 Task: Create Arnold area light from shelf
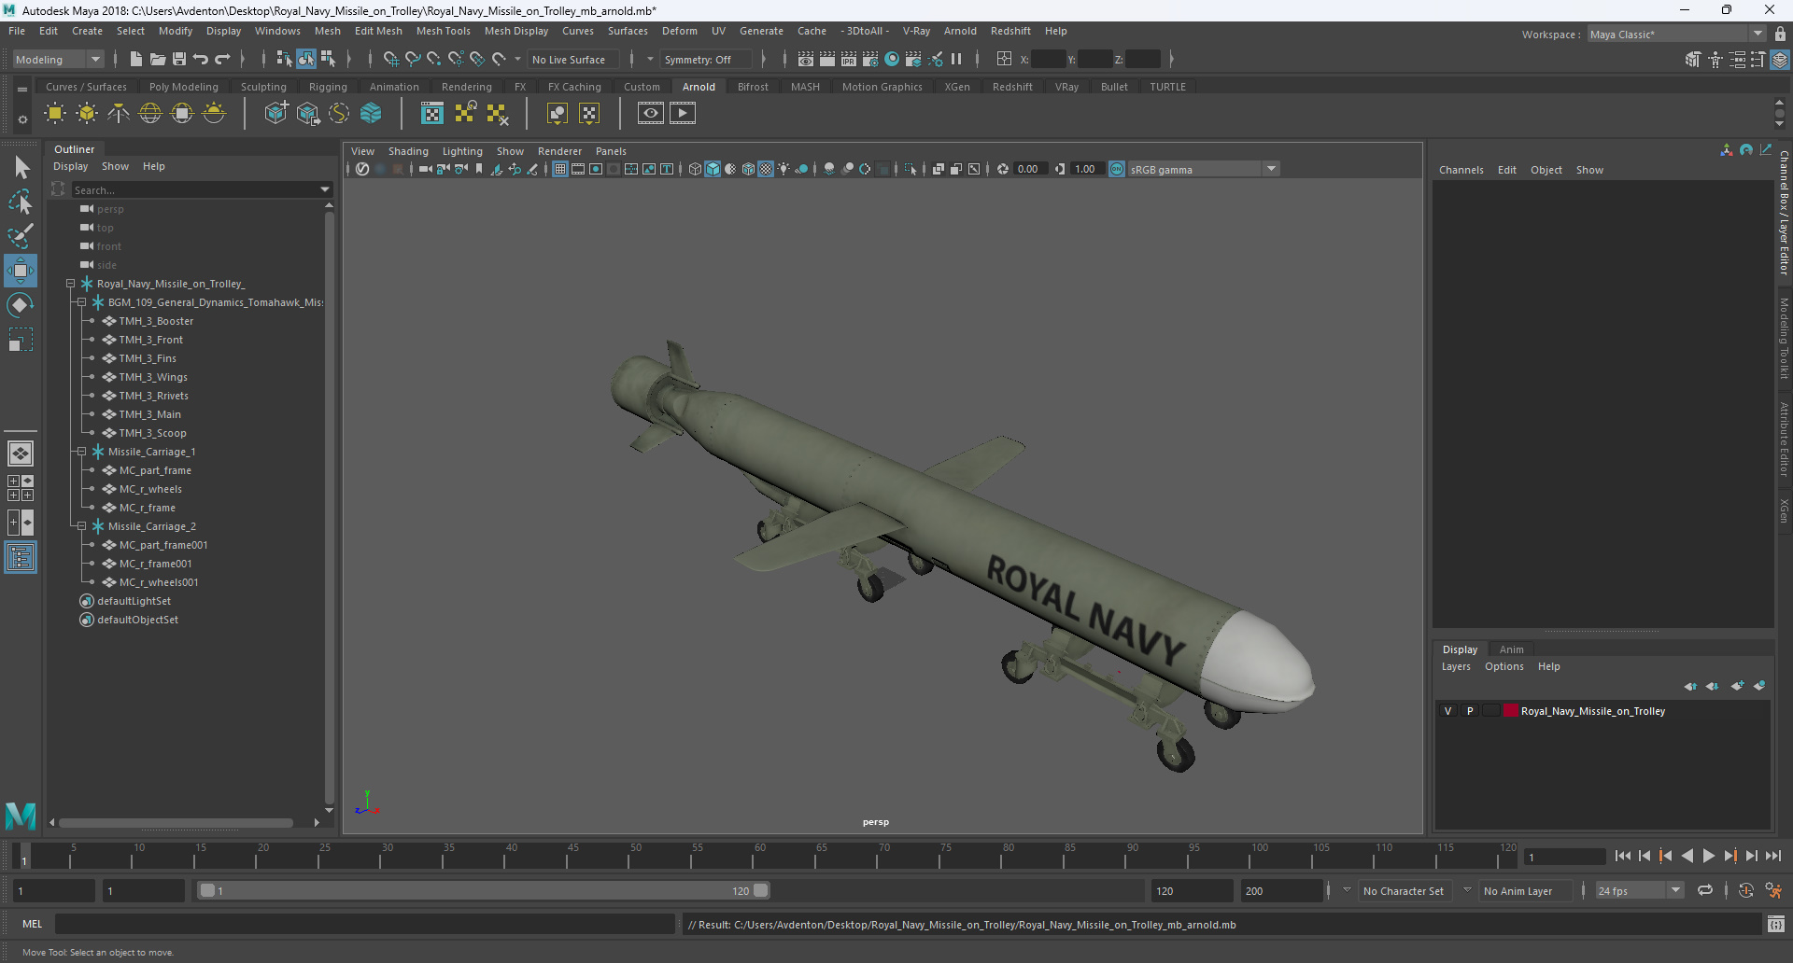tap(55, 114)
